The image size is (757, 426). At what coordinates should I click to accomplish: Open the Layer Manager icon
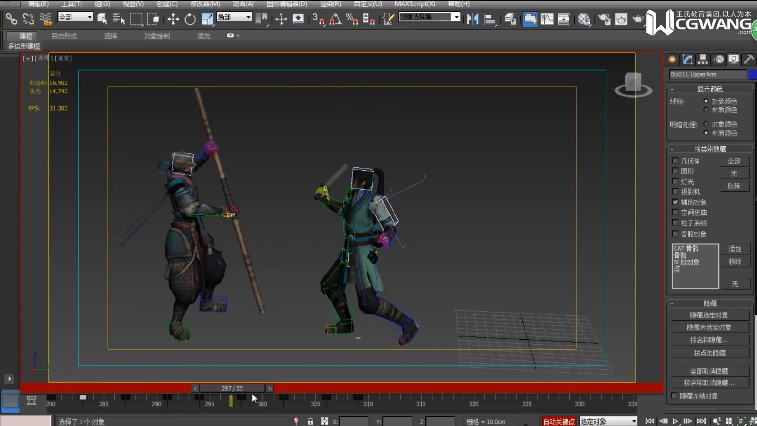point(510,19)
